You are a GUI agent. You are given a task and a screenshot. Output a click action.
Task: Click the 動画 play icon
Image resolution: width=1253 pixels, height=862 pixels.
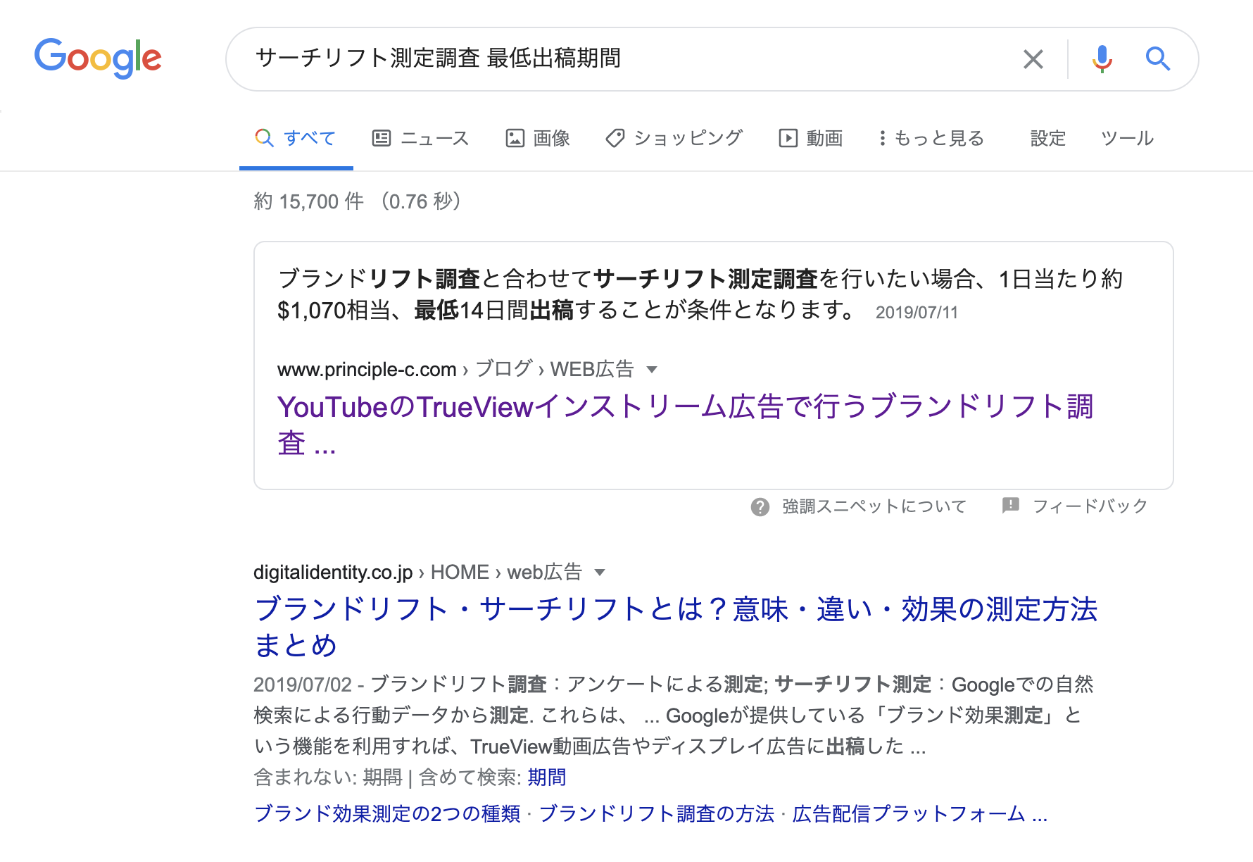(x=788, y=138)
